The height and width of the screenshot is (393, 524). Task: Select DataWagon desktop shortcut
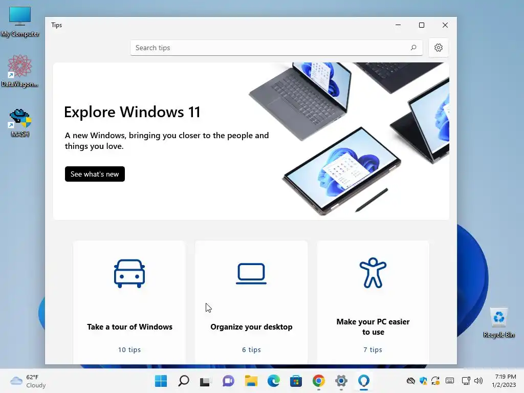click(x=20, y=71)
